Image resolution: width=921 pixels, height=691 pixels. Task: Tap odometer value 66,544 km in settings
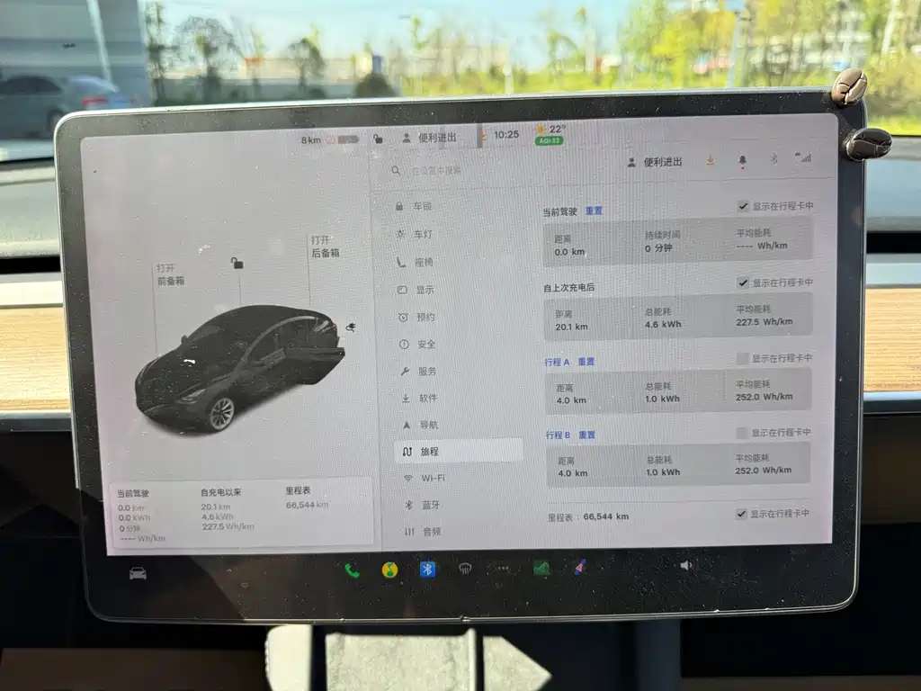pyautogui.click(x=605, y=516)
